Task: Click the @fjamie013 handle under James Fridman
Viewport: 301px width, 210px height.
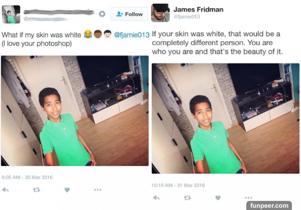Action: pos(187,17)
